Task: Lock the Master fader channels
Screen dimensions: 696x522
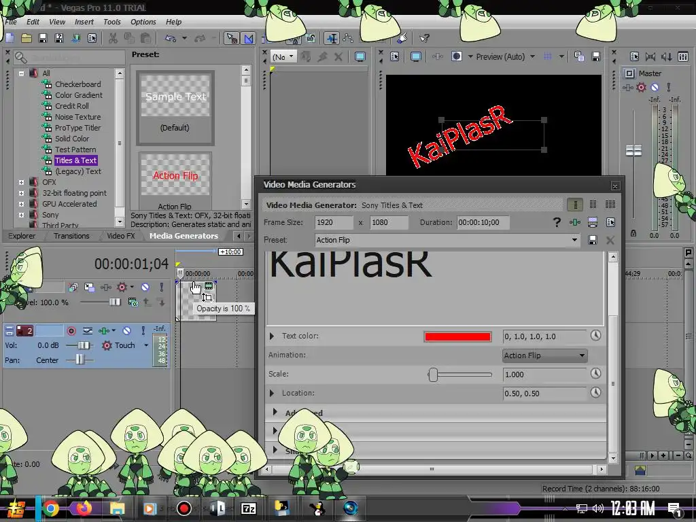Action: pos(633,232)
